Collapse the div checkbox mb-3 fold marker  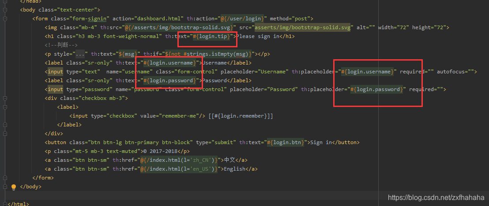5,98
